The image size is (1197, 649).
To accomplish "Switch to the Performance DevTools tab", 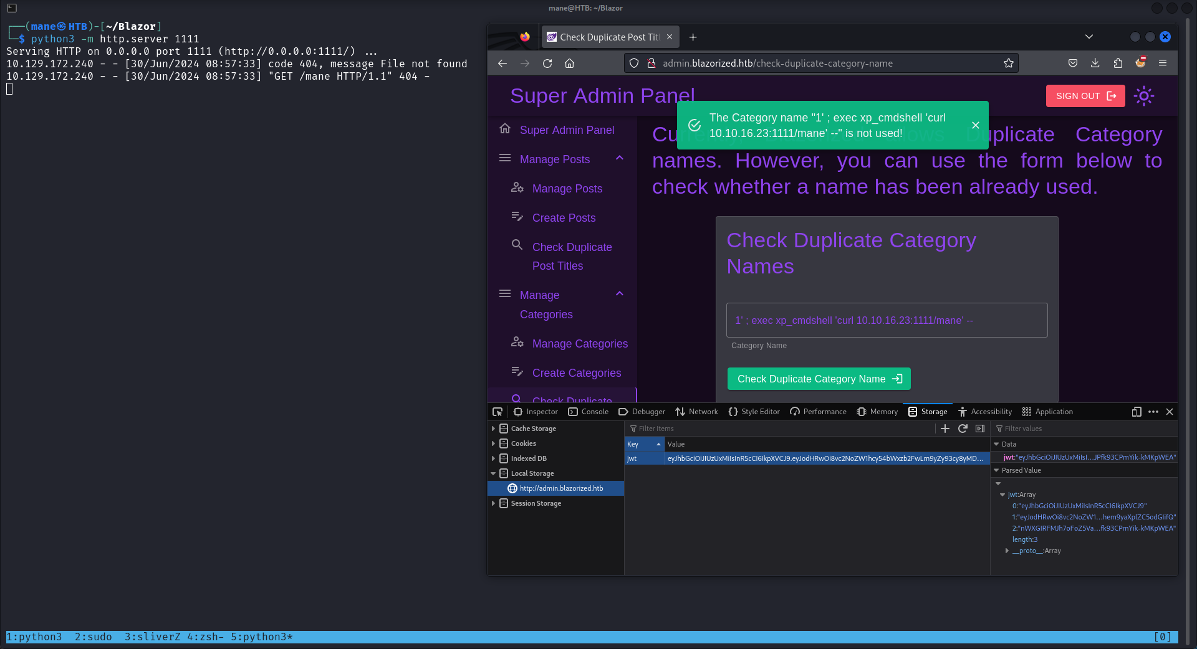I will point(818,412).
